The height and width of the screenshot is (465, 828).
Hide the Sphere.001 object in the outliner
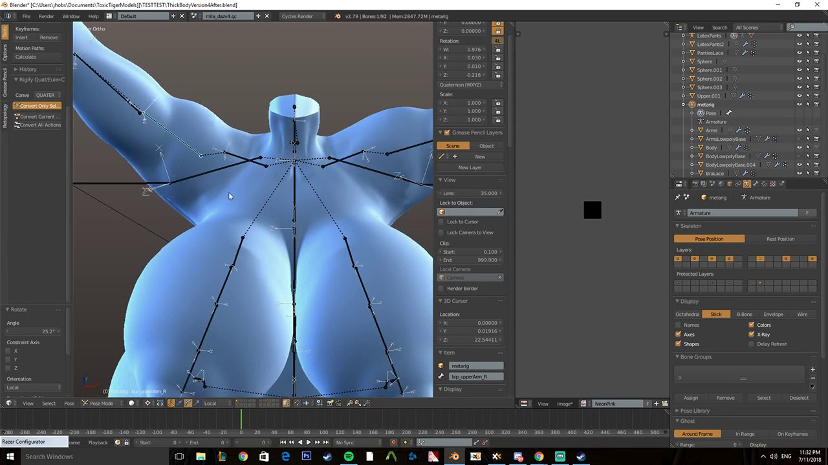click(x=799, y=70)
